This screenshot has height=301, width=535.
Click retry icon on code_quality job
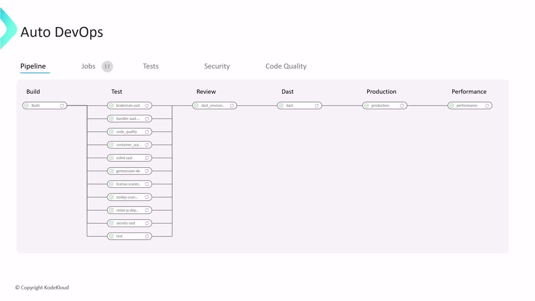(x=147, y=132)
